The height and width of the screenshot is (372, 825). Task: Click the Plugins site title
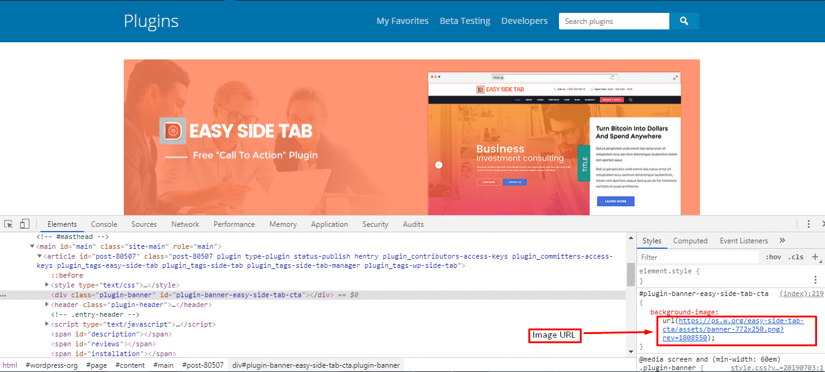click(x=151, y=21)
